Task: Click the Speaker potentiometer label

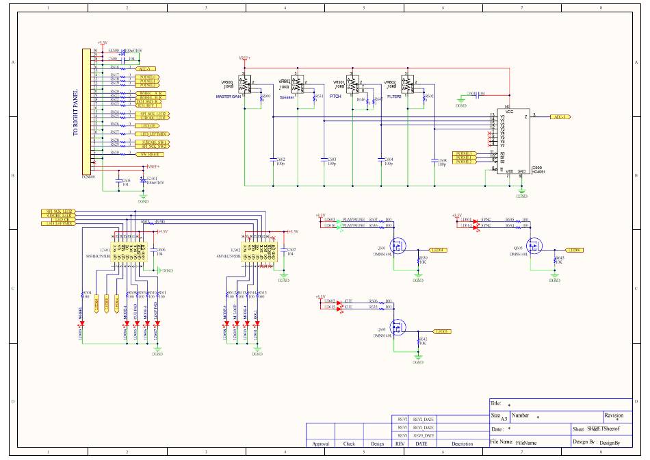Action: click(x=287, y=97)
